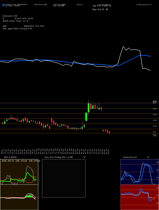Click the 'Stochastics: 2.66' reading
Screen dimensions: 159x210
[x=10, y=16]
